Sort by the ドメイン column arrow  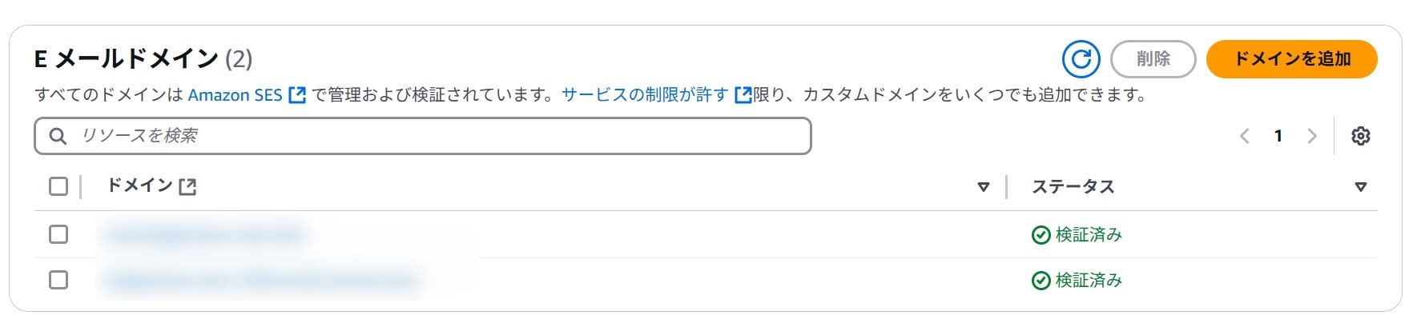coord(984,187)
